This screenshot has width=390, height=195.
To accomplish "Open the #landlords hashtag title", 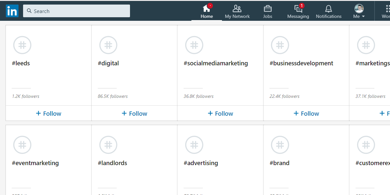I will click(112, 163).
